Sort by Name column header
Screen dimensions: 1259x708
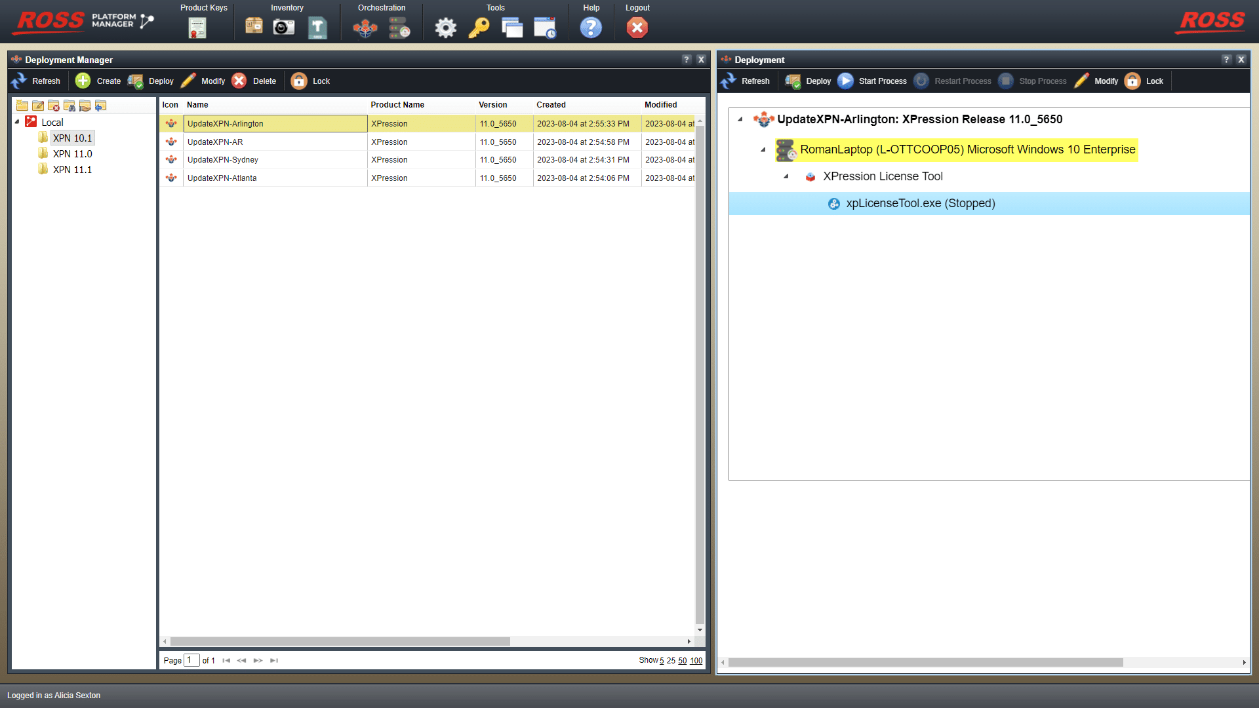197,105
